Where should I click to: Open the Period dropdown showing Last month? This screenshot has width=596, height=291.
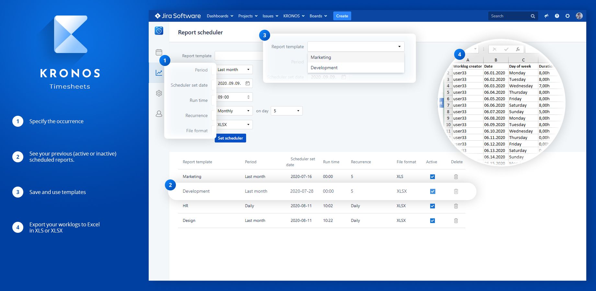[234, 70]
